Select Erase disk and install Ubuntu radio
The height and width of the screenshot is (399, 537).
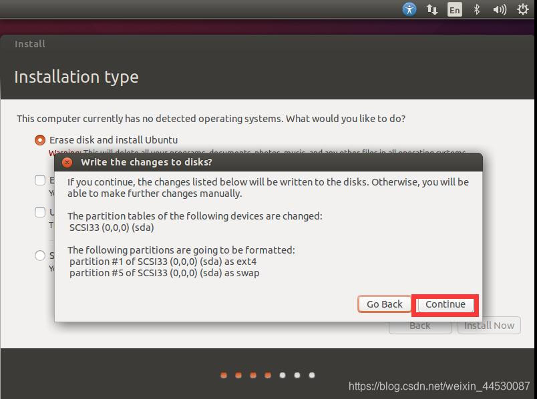click(40, 140)
